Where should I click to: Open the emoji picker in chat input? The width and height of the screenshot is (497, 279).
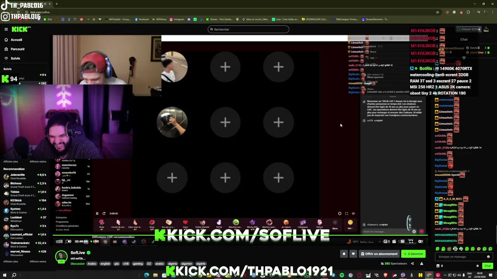click(488, 257)
